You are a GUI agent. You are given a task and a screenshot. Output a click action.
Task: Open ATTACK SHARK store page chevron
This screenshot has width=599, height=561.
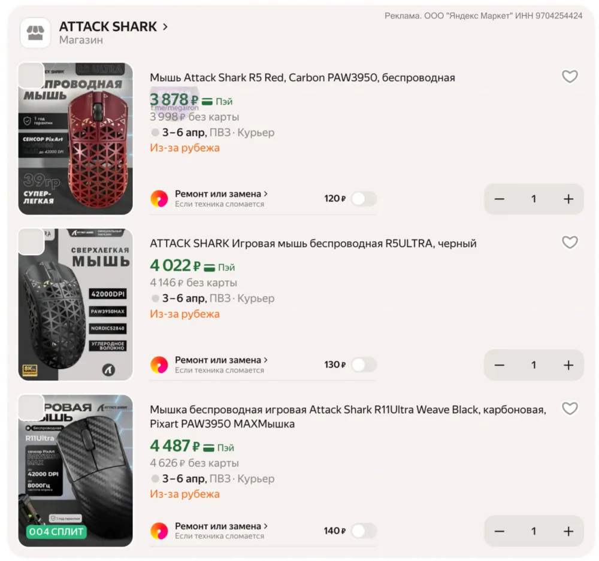coord(165,27)
